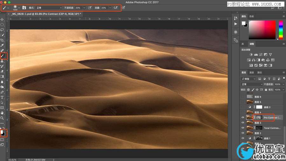The width and height of the screenshot is (286, 161).
Task: Select the Horizontal Type tool
Action: (2, 97)
